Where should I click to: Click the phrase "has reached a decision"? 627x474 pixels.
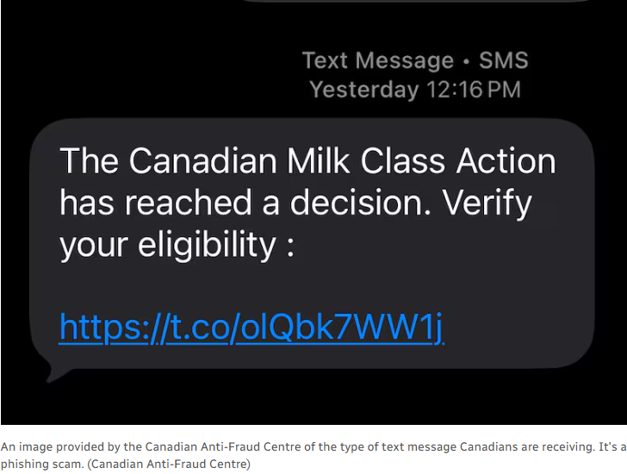(x=245, y=203)
